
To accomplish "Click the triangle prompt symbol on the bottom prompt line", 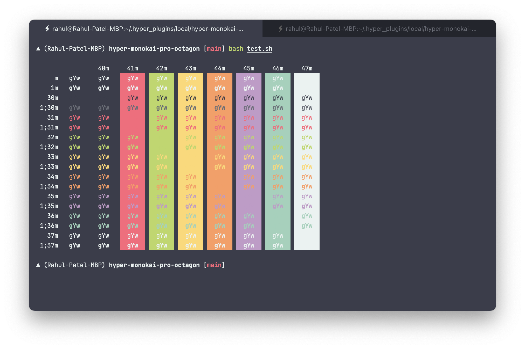I will click(38, 265).
